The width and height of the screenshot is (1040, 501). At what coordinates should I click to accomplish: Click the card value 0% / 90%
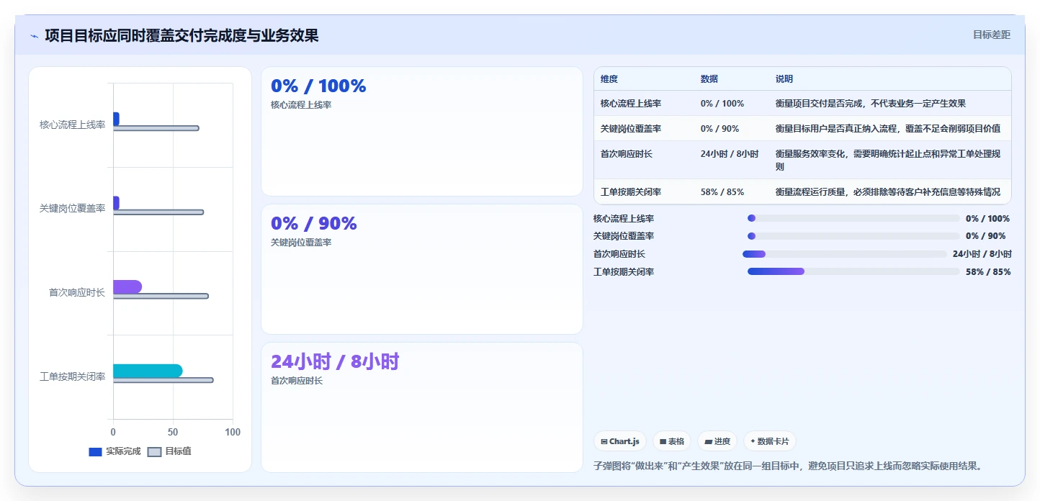click(314, 223)
